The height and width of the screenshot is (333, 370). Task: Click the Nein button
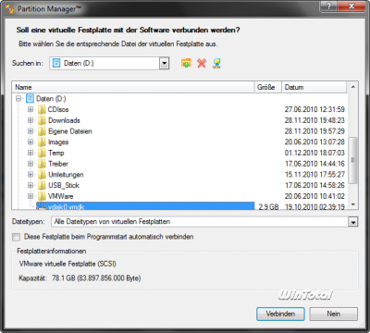click(334, 314)
